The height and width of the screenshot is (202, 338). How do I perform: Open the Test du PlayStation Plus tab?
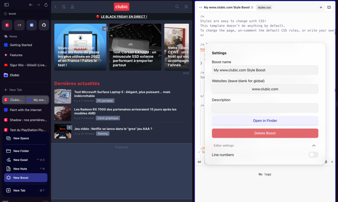(25, 130)
